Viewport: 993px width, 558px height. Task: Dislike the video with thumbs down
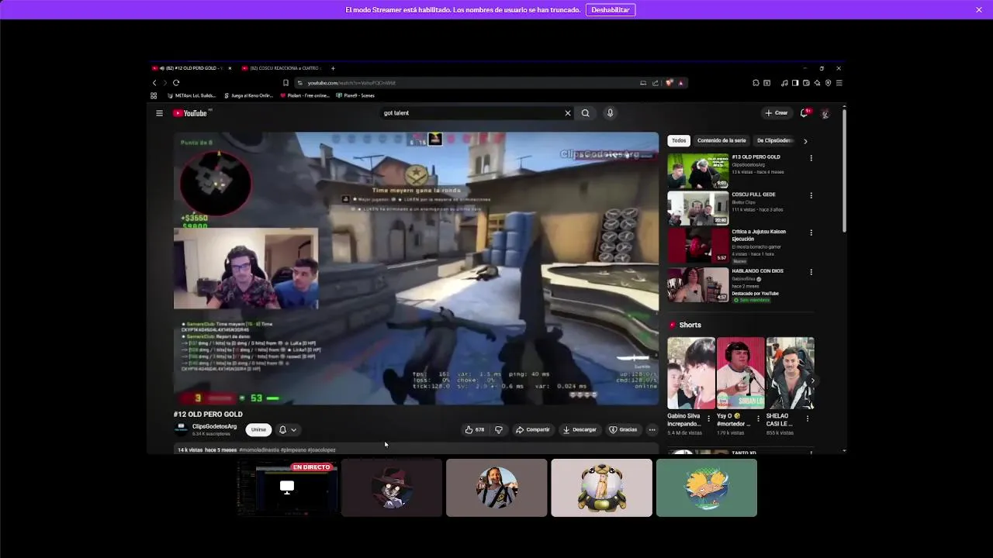click(x=499, y=429)
